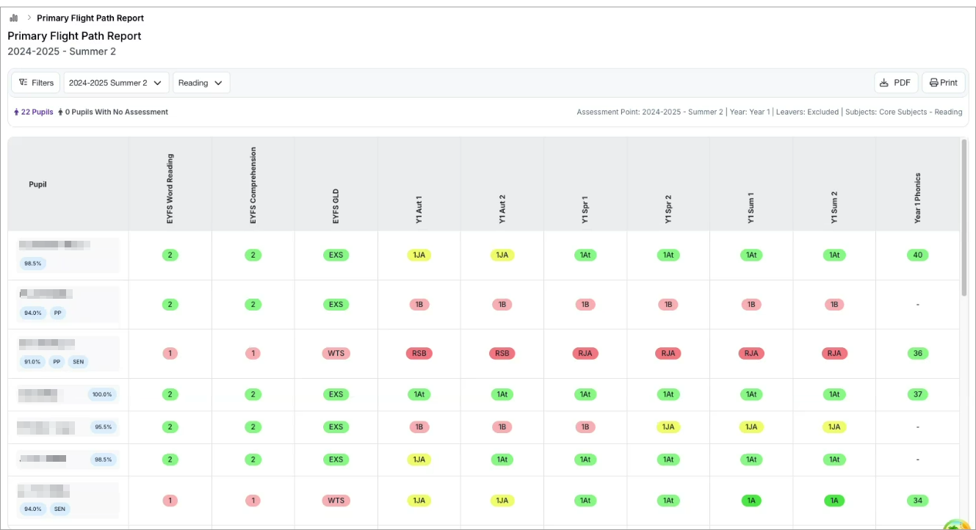Click the Year 1 Phonics score 37 badge
The image size is (976, 530).
(917, 394)
